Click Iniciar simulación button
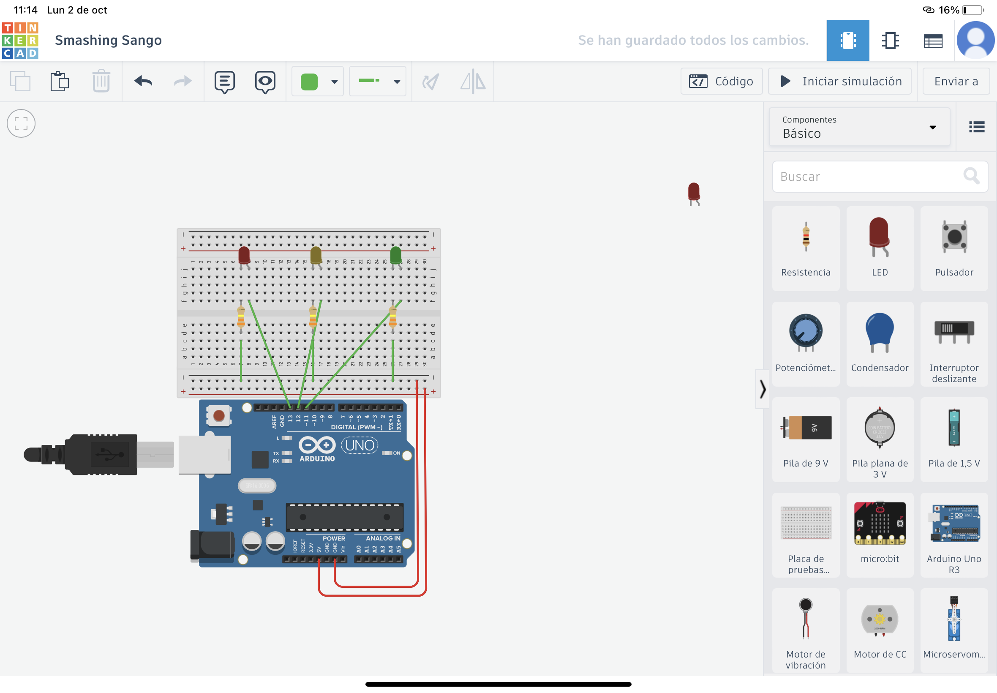The image size is (997, 693). point(840,81)
